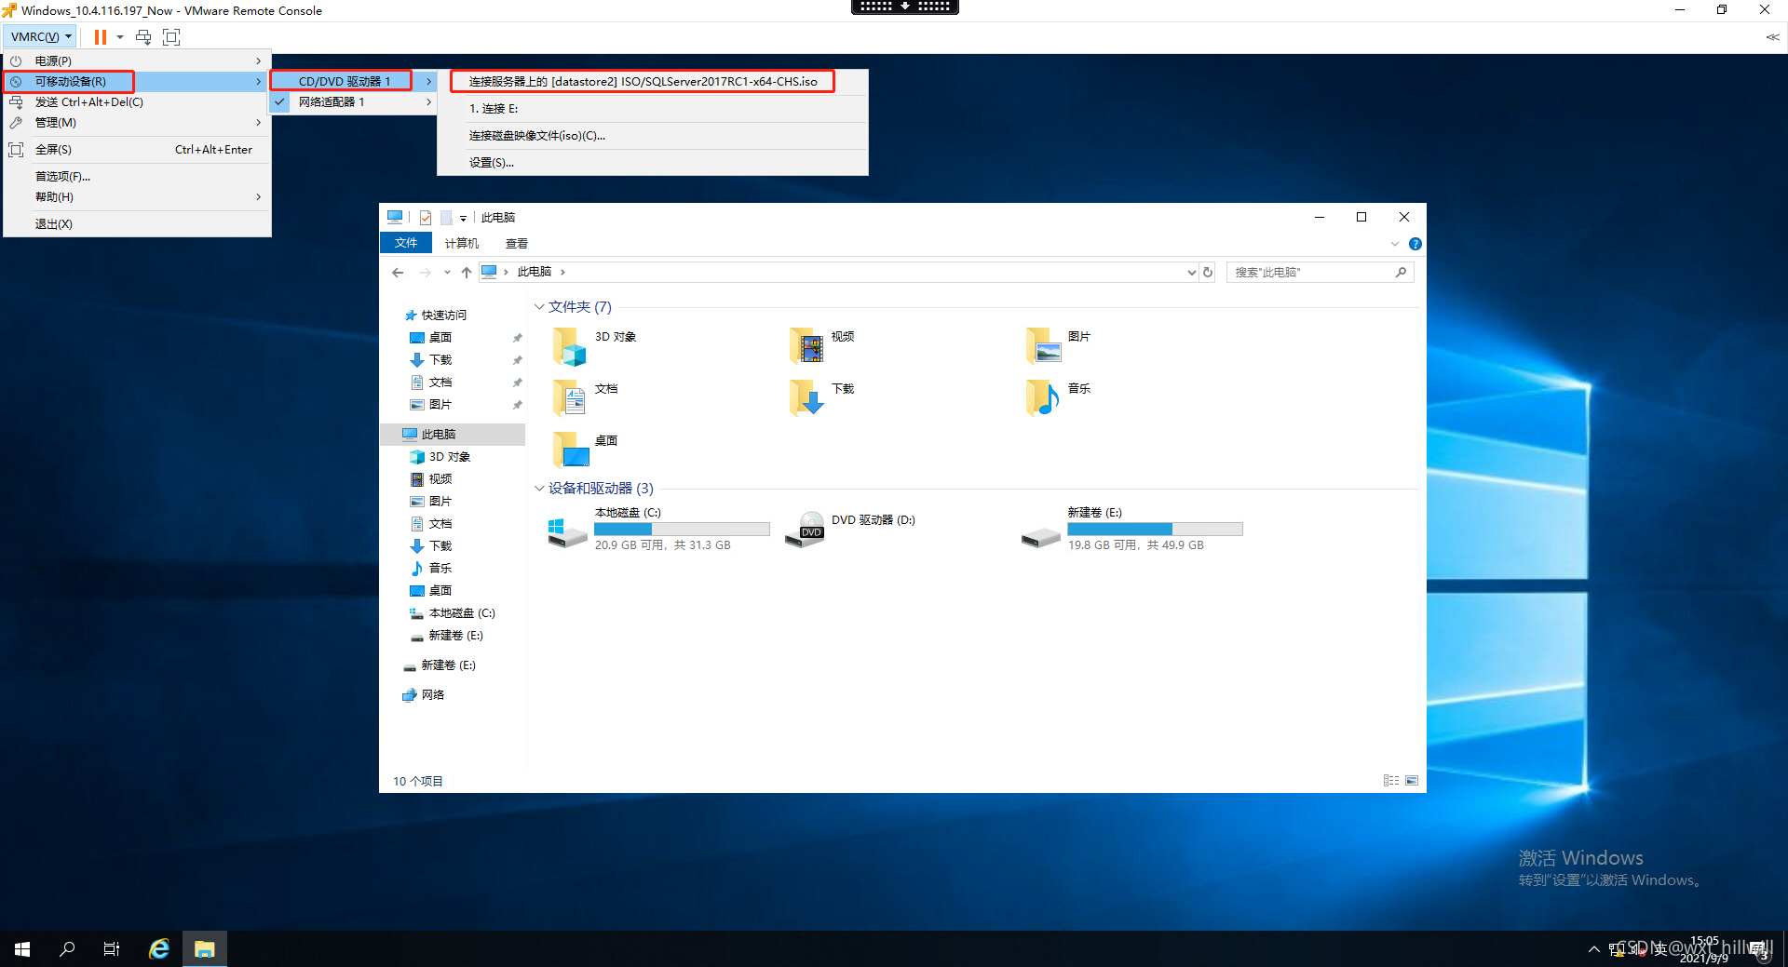
Task: Click the fullscreen toolbar icon in VMRC
Action: [171, 37]
